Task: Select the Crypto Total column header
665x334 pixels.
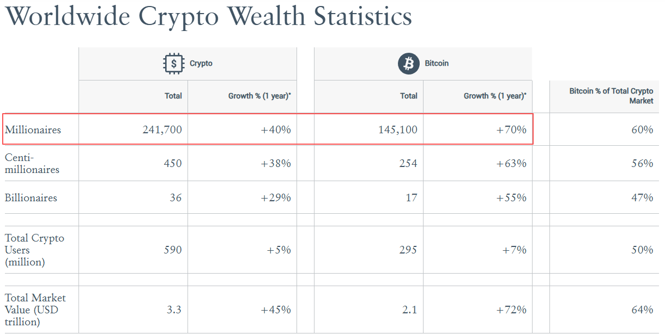Action: (173, 96)
